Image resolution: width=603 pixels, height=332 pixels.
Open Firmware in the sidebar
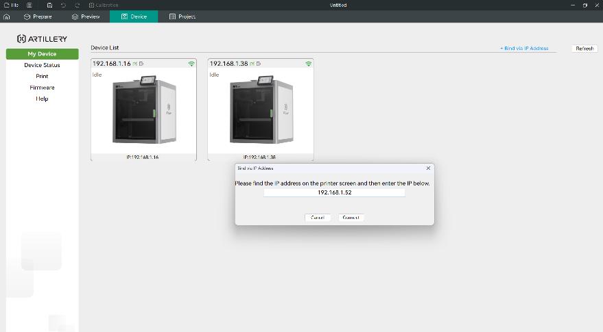tap(42, 88)
